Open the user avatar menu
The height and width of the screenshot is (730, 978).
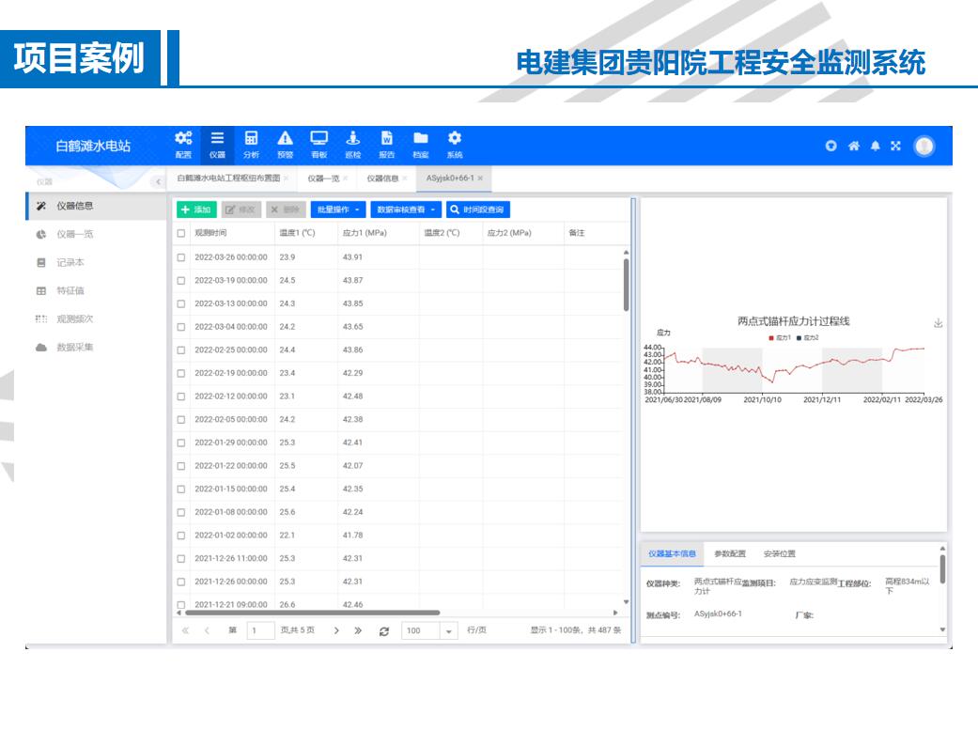coord(924,146)
